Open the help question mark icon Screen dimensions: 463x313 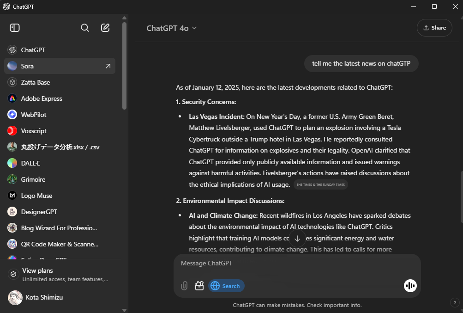pos(454,303)
